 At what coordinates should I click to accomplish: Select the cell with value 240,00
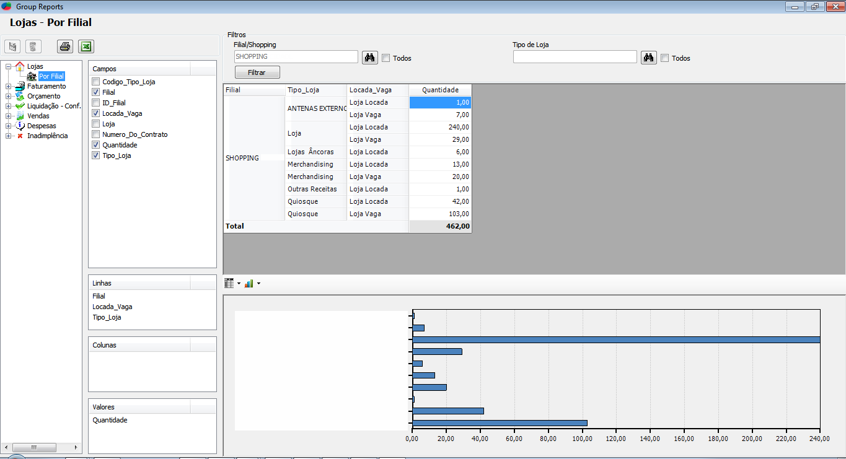tap(440, 127)
